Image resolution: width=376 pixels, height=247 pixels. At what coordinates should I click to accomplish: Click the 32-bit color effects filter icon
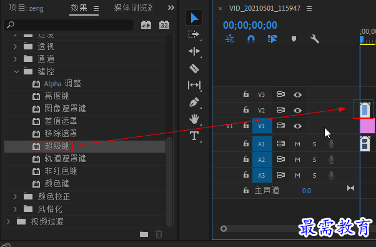coord(164,25)
